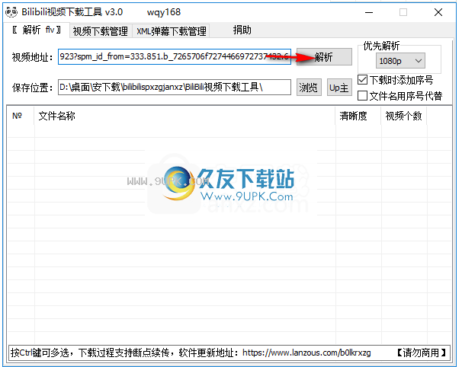The height and width of the screenshot is (367, 462).
Task: Click the 优先解析 group label
Action: click(381, 46)
